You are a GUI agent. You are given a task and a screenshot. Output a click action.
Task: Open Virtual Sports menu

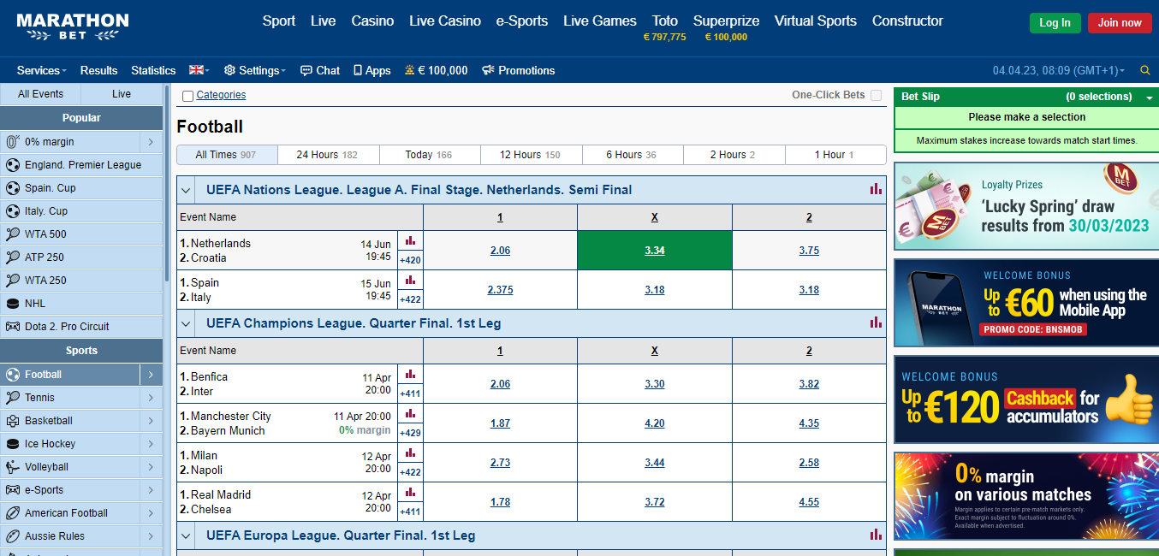point(816,21)
